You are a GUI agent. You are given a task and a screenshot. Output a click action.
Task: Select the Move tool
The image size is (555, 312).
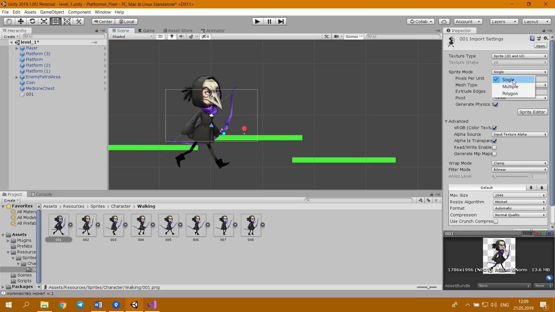(x=20, y=21)
